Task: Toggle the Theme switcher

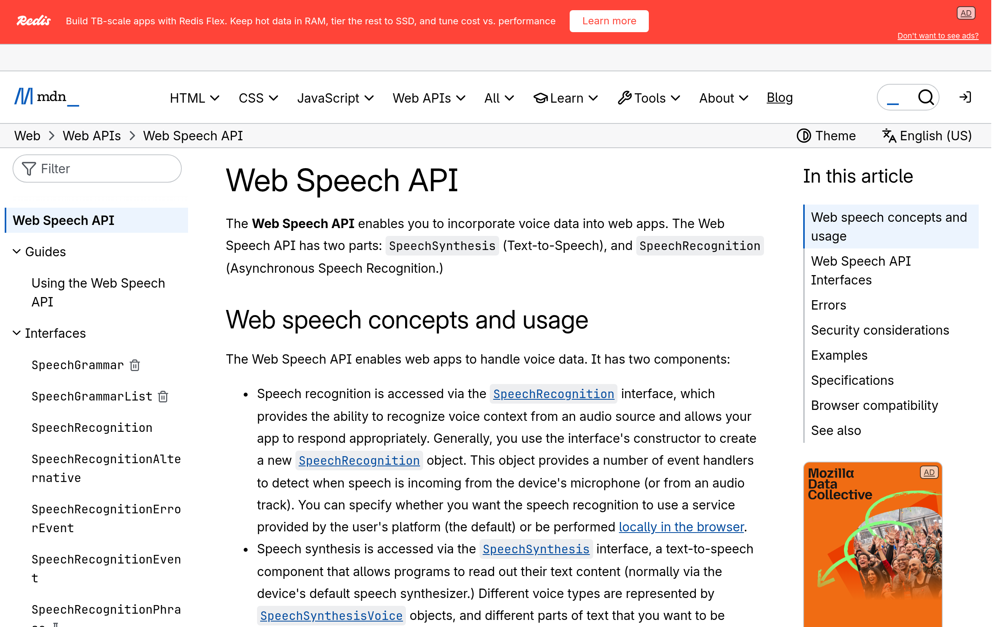Action: click(x=826, y=136)
